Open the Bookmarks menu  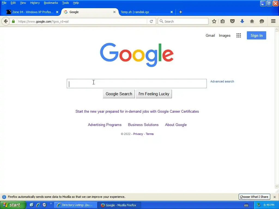click(51, 3)
